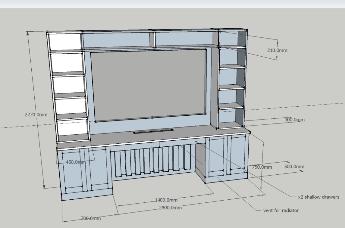
Task: Select the 'vent for radiator' label
Action: [x=282, y=210]
